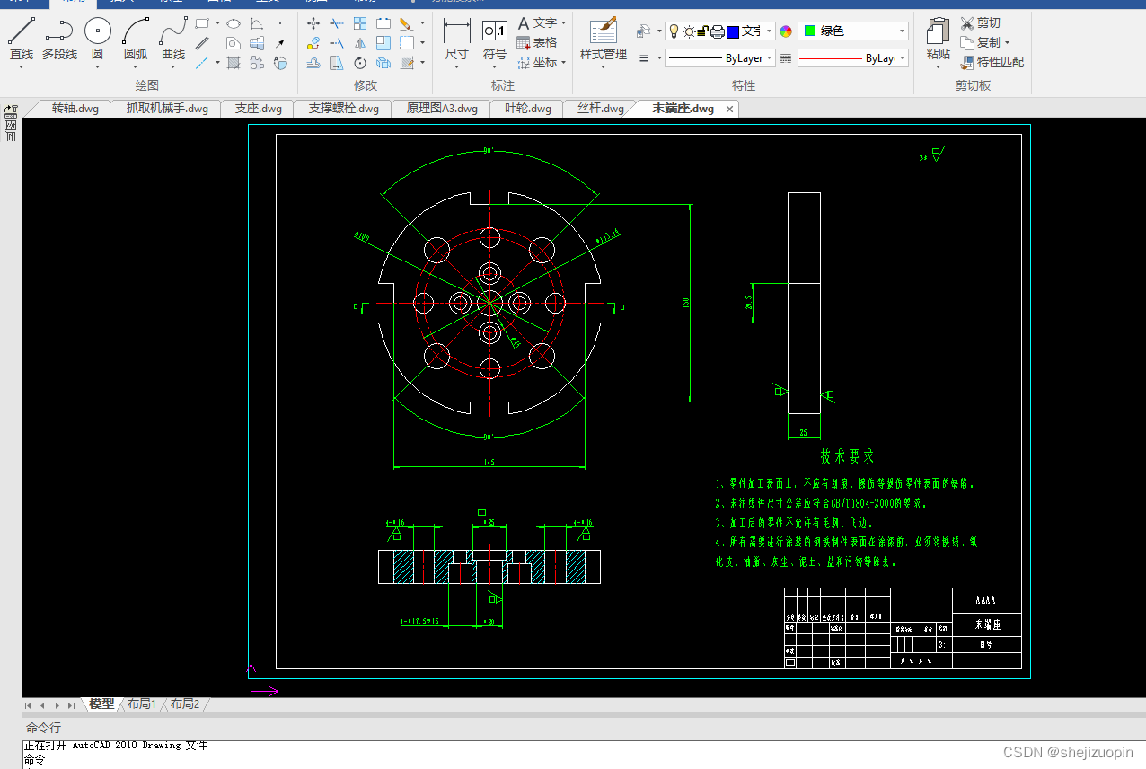Open the layer name dropdown
Screen dimensions: 1146x769
[x=769, y=31]
